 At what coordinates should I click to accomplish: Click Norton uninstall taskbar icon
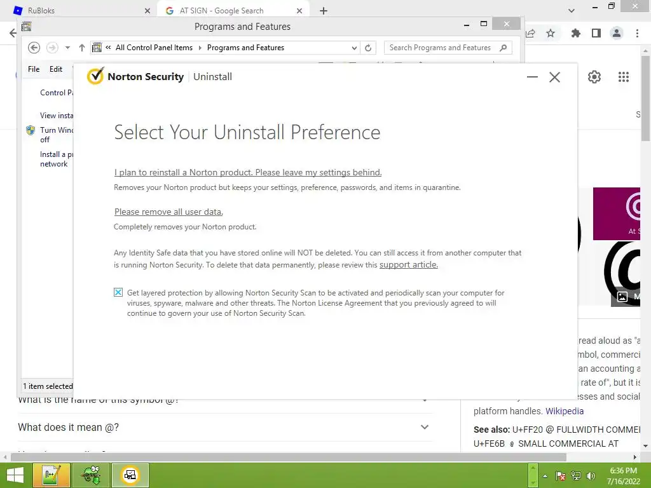point(130,475)
